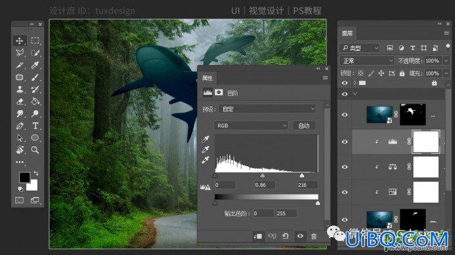Select the Path Selection arrow tool
This screenshot has height=255, width=455.
[19, 138]
